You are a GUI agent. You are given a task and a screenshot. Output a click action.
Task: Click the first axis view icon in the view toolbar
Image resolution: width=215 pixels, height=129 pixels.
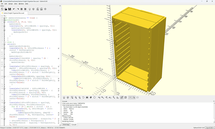[99, 98]
